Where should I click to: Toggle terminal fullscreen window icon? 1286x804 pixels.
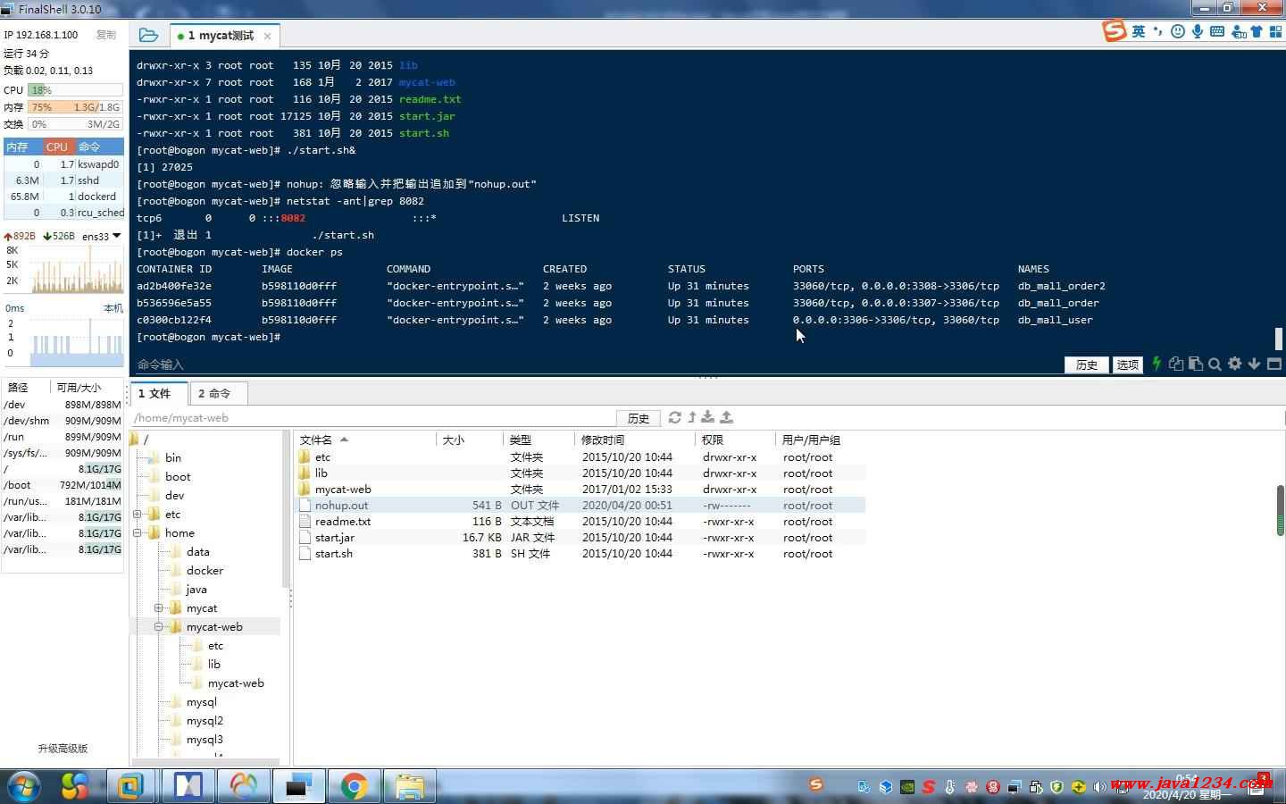pyautogui.click(x=1274, y=364)
